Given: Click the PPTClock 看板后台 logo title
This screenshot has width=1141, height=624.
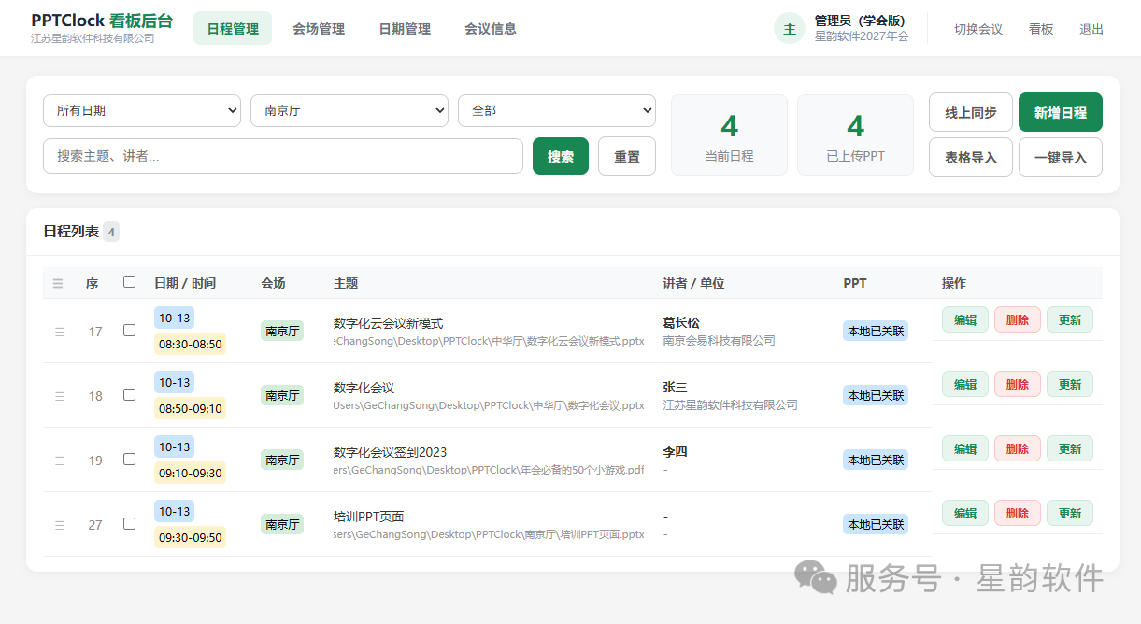Looking at the screenshot, I should coord(102,21).
